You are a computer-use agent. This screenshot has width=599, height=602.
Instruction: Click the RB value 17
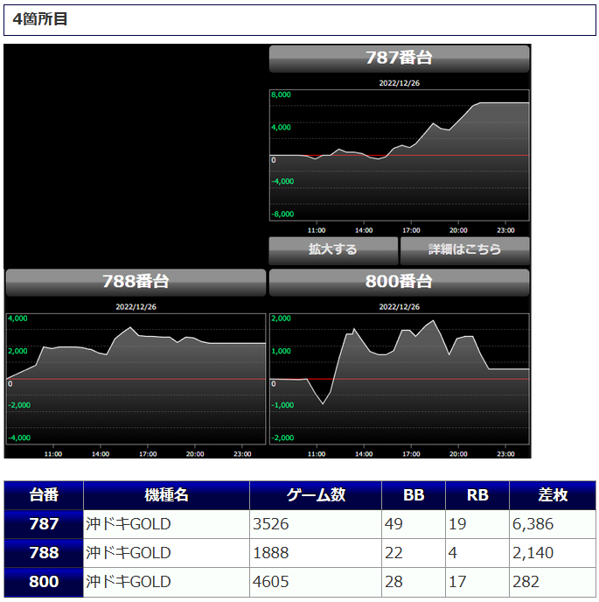[x=457, y=582]
